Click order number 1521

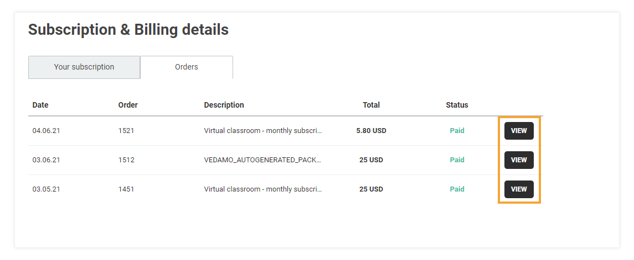click(126, 131)
